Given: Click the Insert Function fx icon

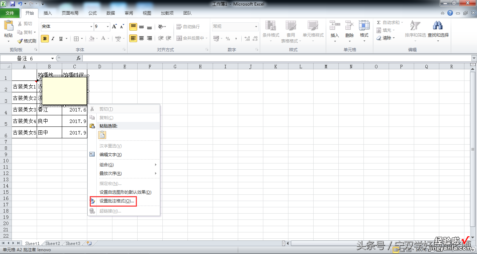Looking at the screenshot, I should 79,58.
